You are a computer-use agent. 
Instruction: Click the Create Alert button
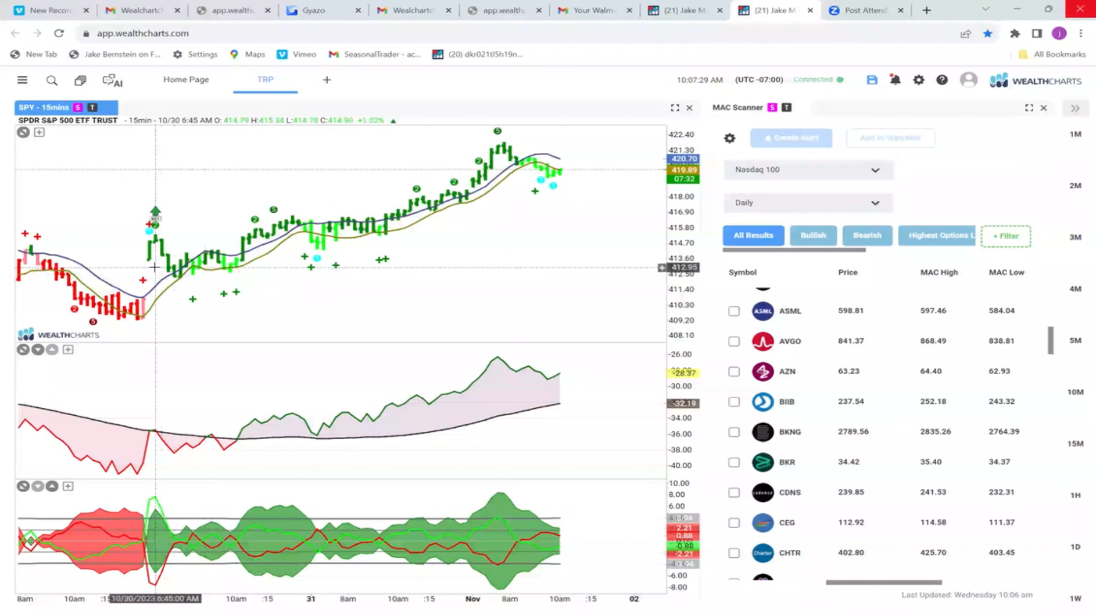click(x=791, y=138)
